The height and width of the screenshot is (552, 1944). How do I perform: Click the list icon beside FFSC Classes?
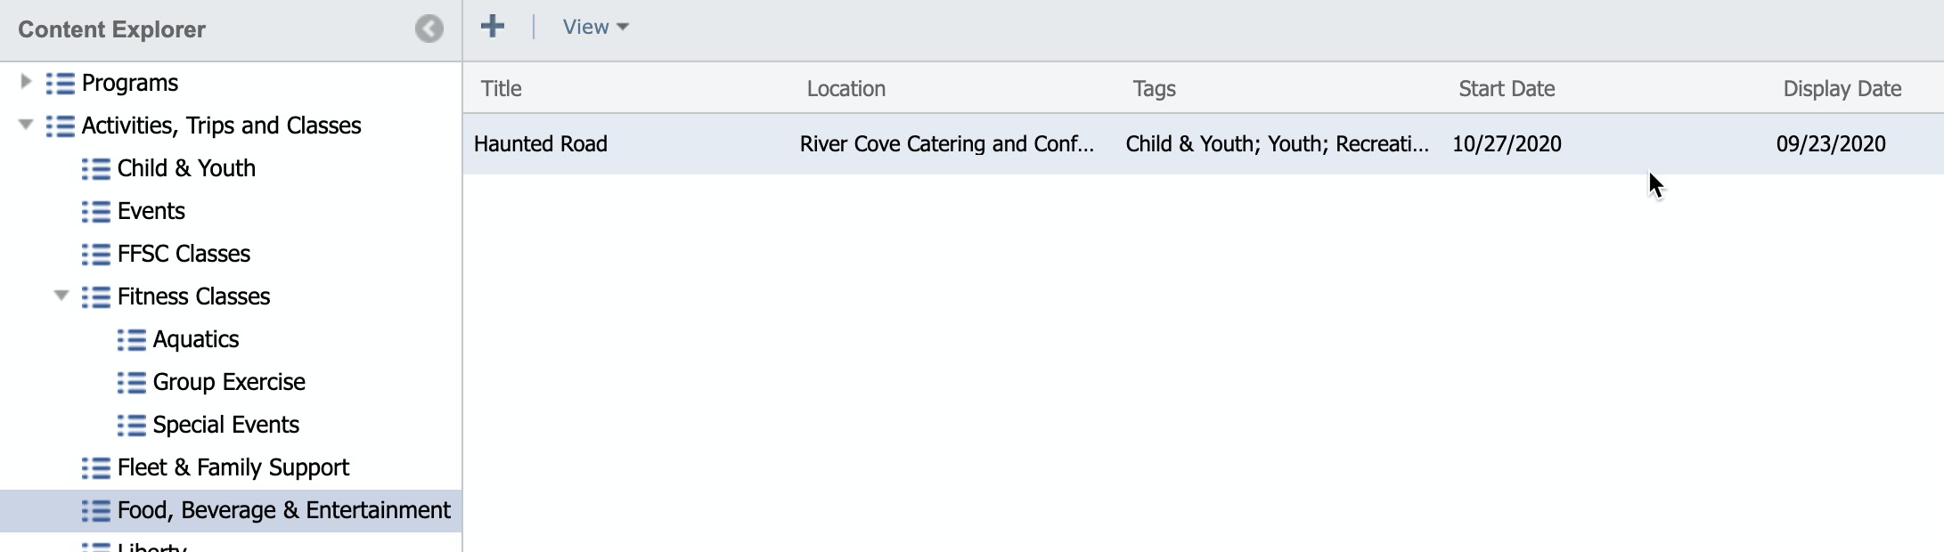tap(96, 255)
